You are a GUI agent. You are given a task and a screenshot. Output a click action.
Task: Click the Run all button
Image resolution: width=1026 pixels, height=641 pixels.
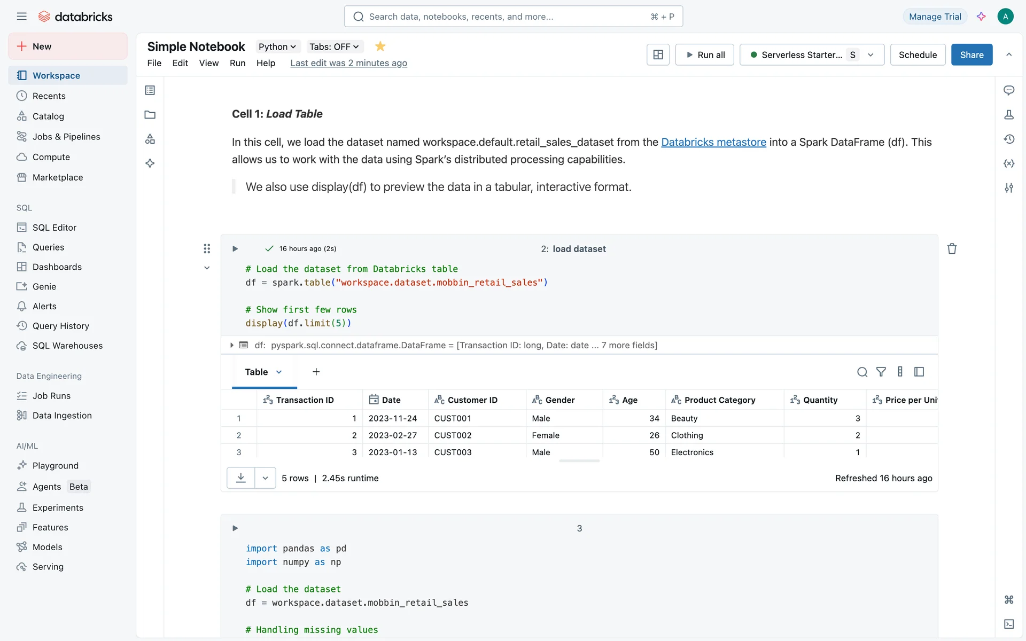[705, 54]
